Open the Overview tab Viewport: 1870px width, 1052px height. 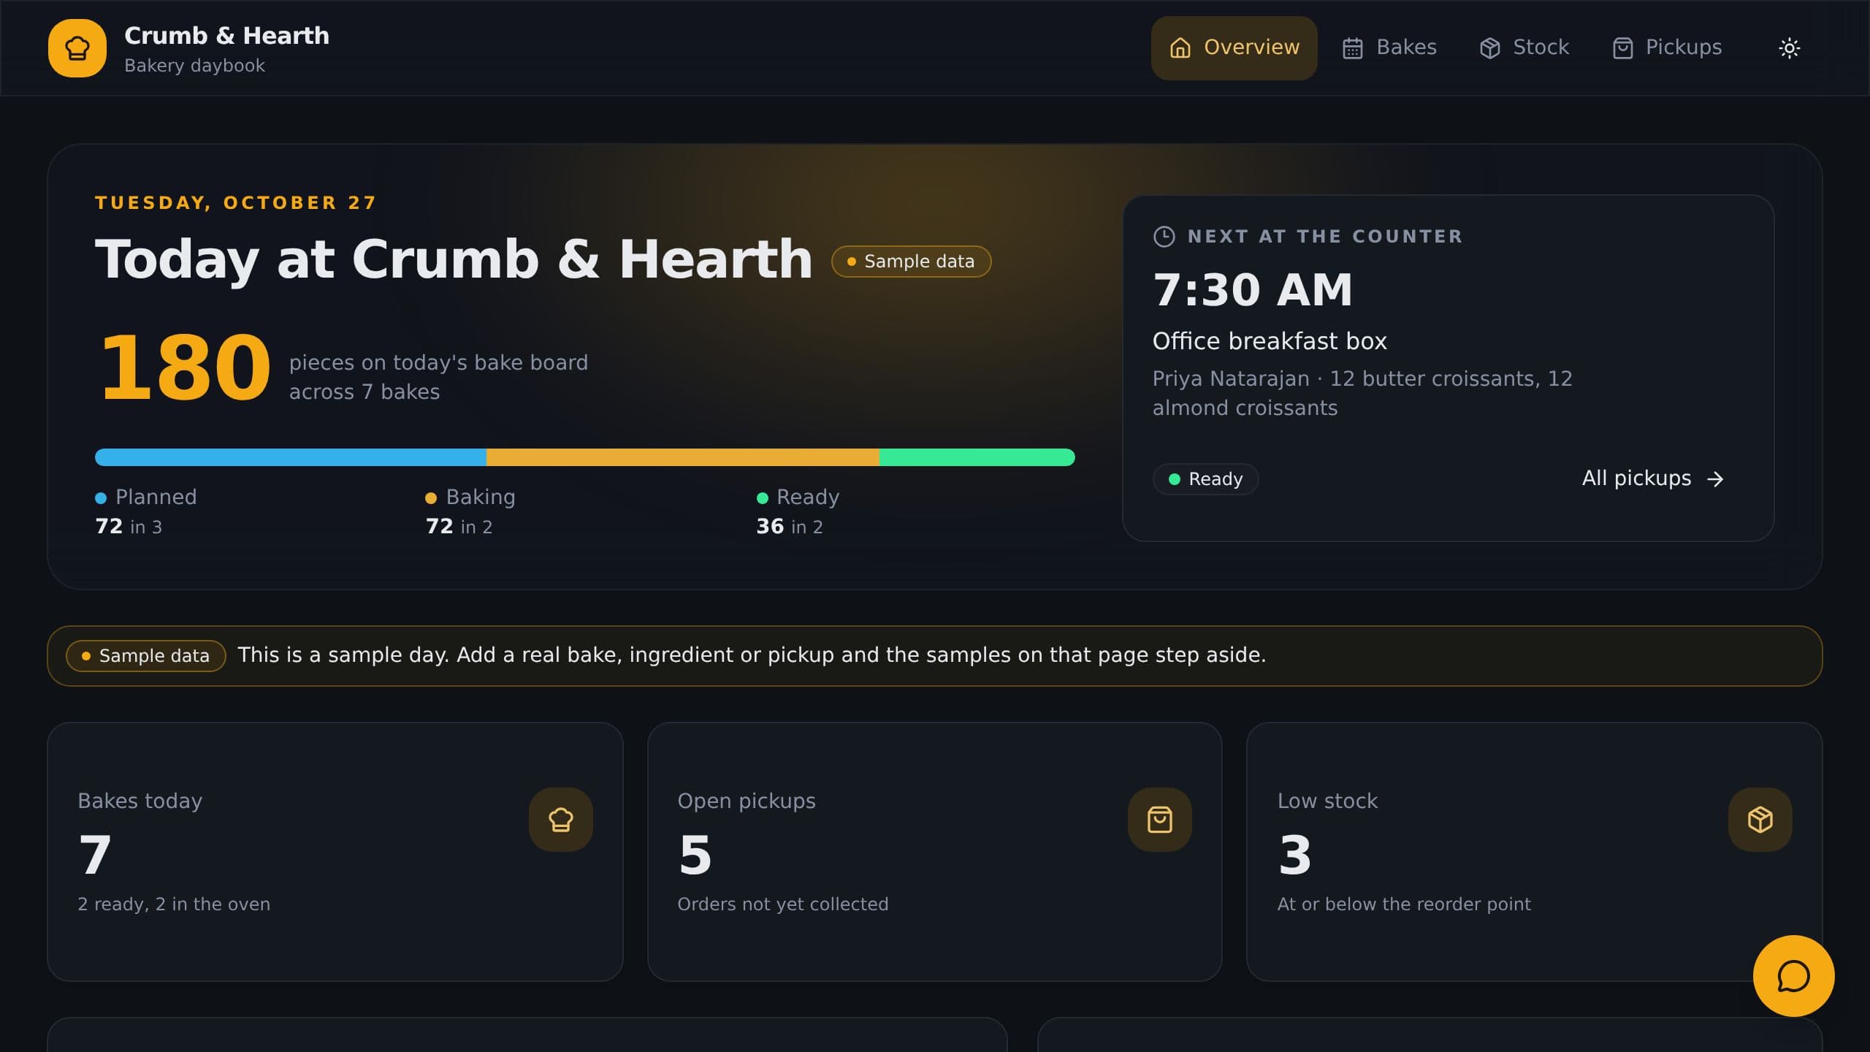tap(1234, 48)
